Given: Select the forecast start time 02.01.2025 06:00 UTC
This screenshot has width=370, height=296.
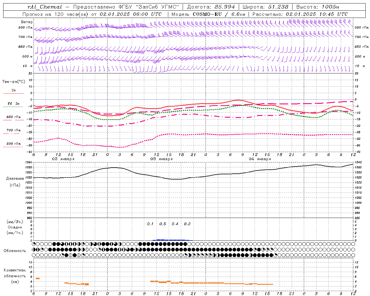Looking at the screenshot, I should 131,14.
